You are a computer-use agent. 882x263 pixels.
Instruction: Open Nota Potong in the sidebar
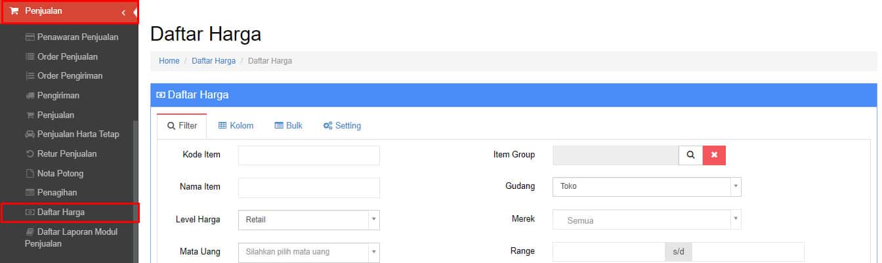pyautogui.click(x=54, y=174)
